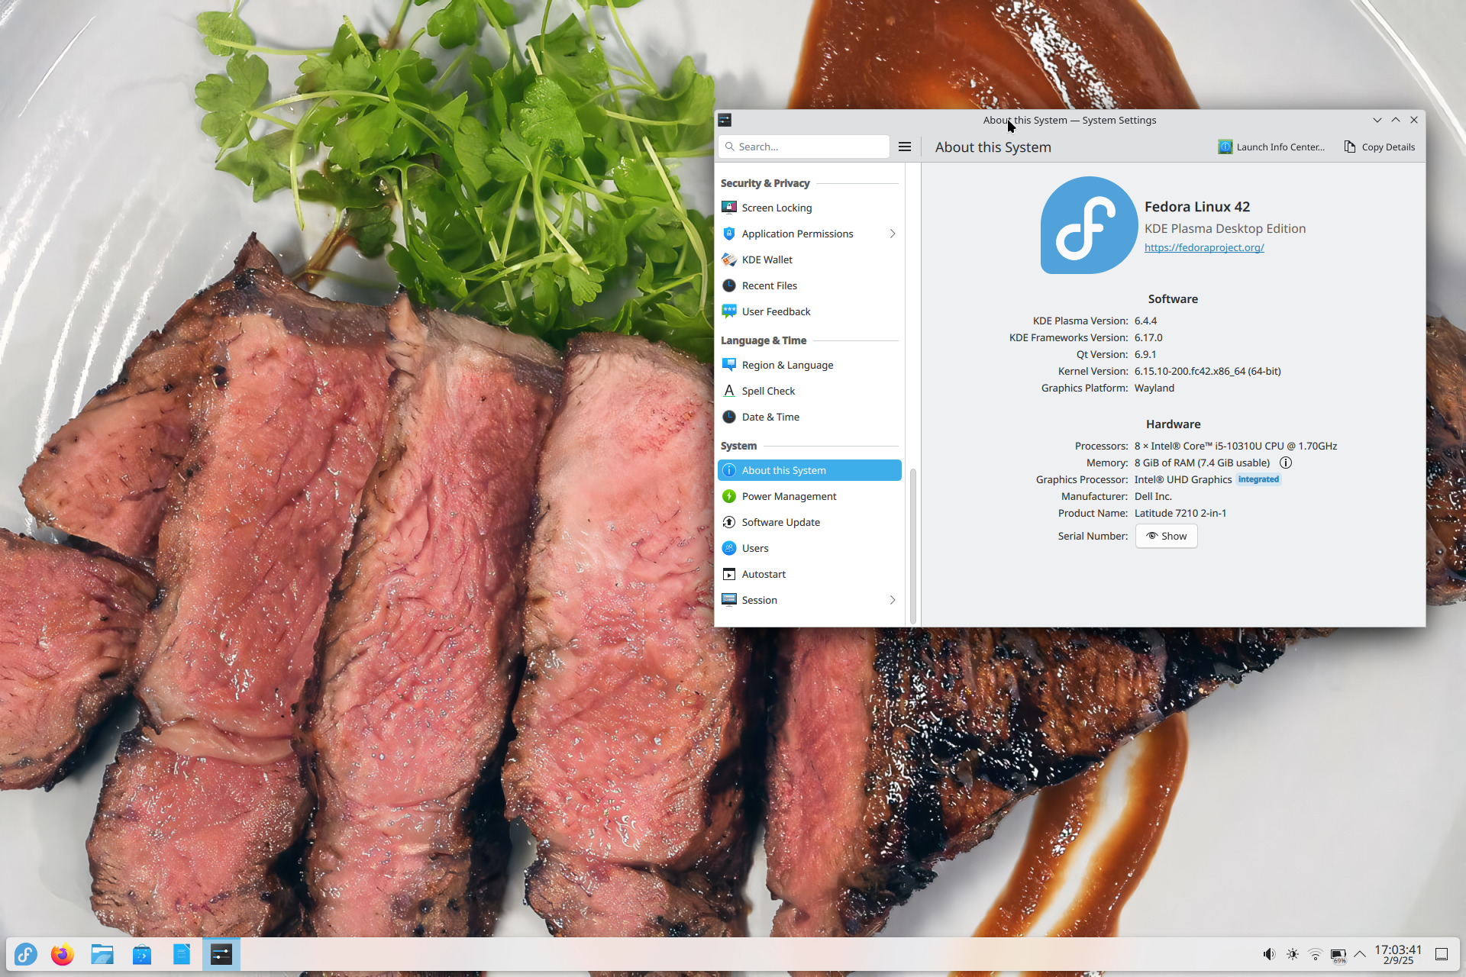Open the Software Update settings page
The image size is (1466, 977).
tap(780, 522)
